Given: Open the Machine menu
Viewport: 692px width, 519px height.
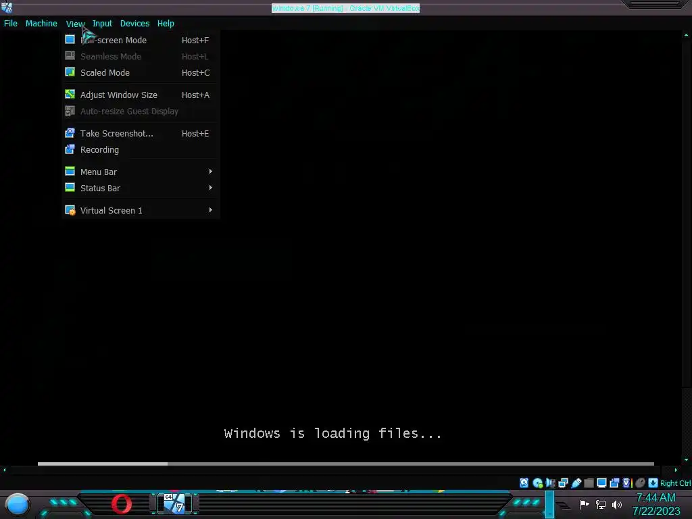Looking at the screenshot, I should [41, 24].
